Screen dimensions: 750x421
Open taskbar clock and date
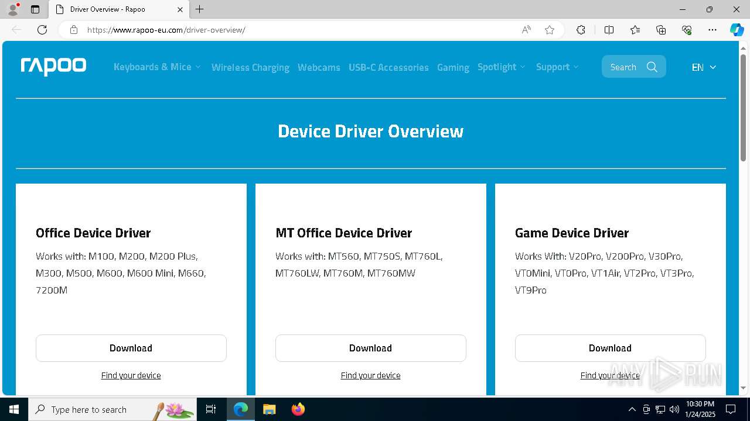700,409
